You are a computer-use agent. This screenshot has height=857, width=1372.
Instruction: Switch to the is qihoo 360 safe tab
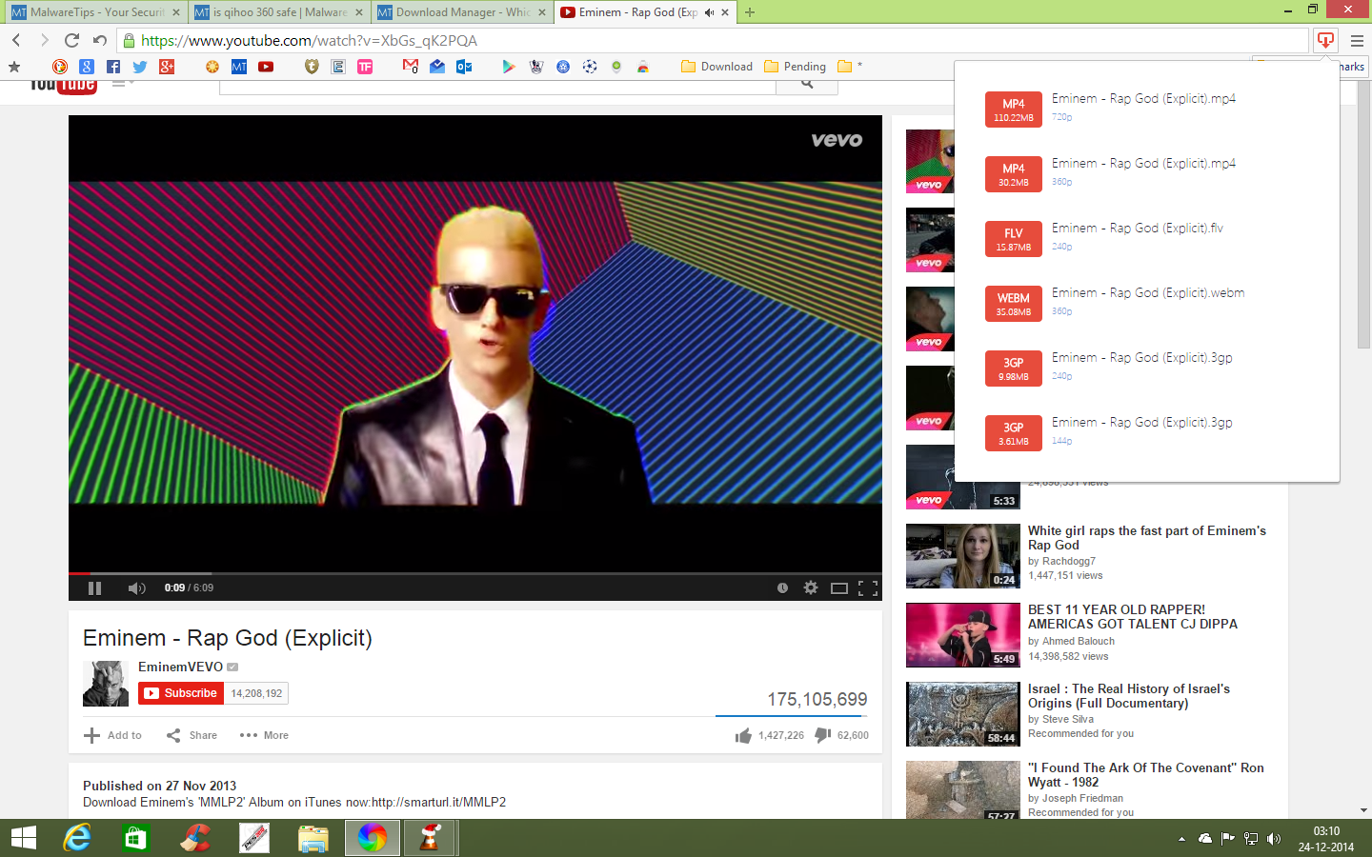click(278, 12)
